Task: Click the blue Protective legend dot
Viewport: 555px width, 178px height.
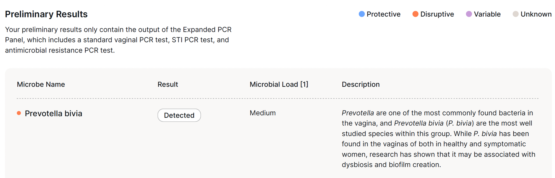Action: pyautogui.click(x=362, y=14)
